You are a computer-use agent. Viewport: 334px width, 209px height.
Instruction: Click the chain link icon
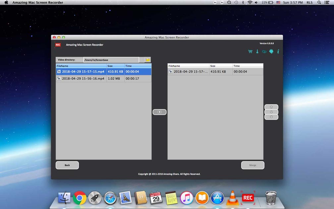264,52
